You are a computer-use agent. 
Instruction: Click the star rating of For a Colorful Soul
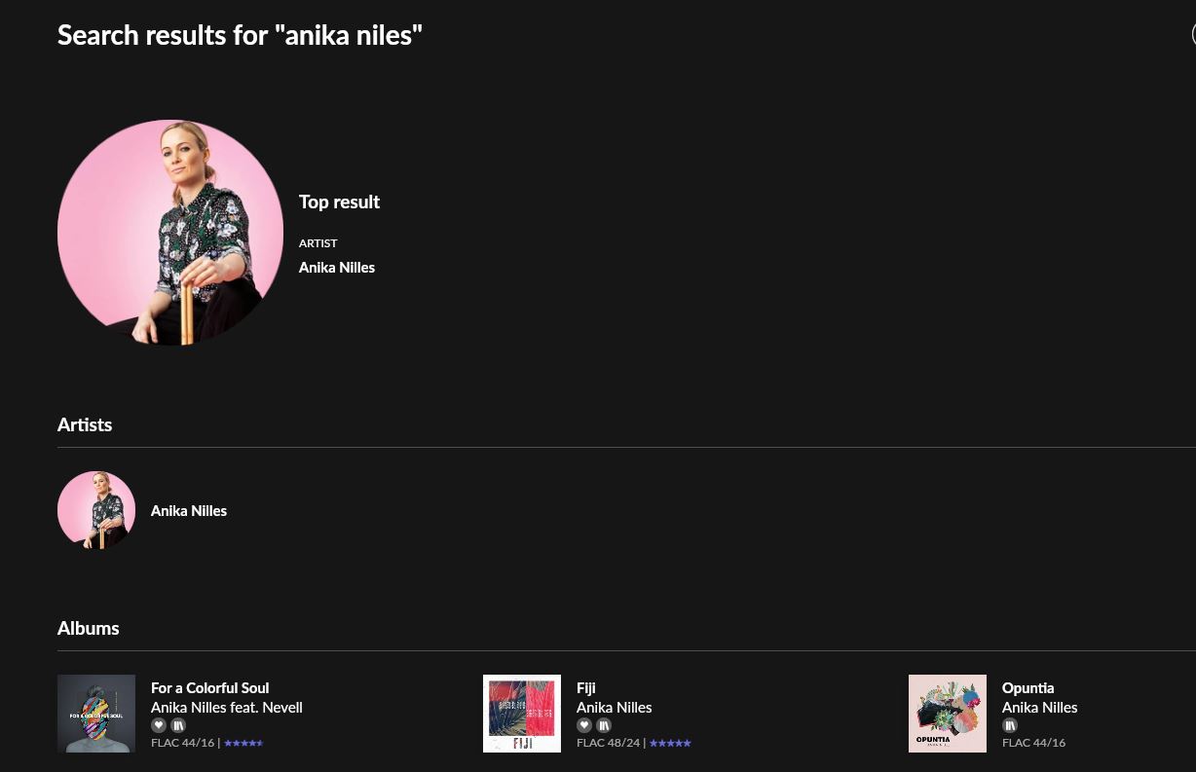click(x=243, y=743)
